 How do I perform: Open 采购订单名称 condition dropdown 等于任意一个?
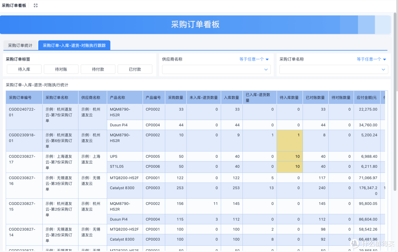pyautogui.click(x=371, y=59)
